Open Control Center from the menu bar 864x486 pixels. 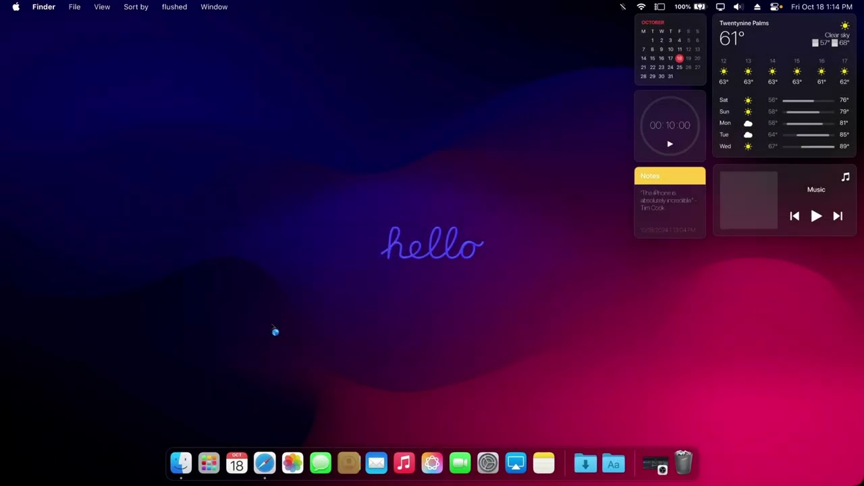(776, 7)
